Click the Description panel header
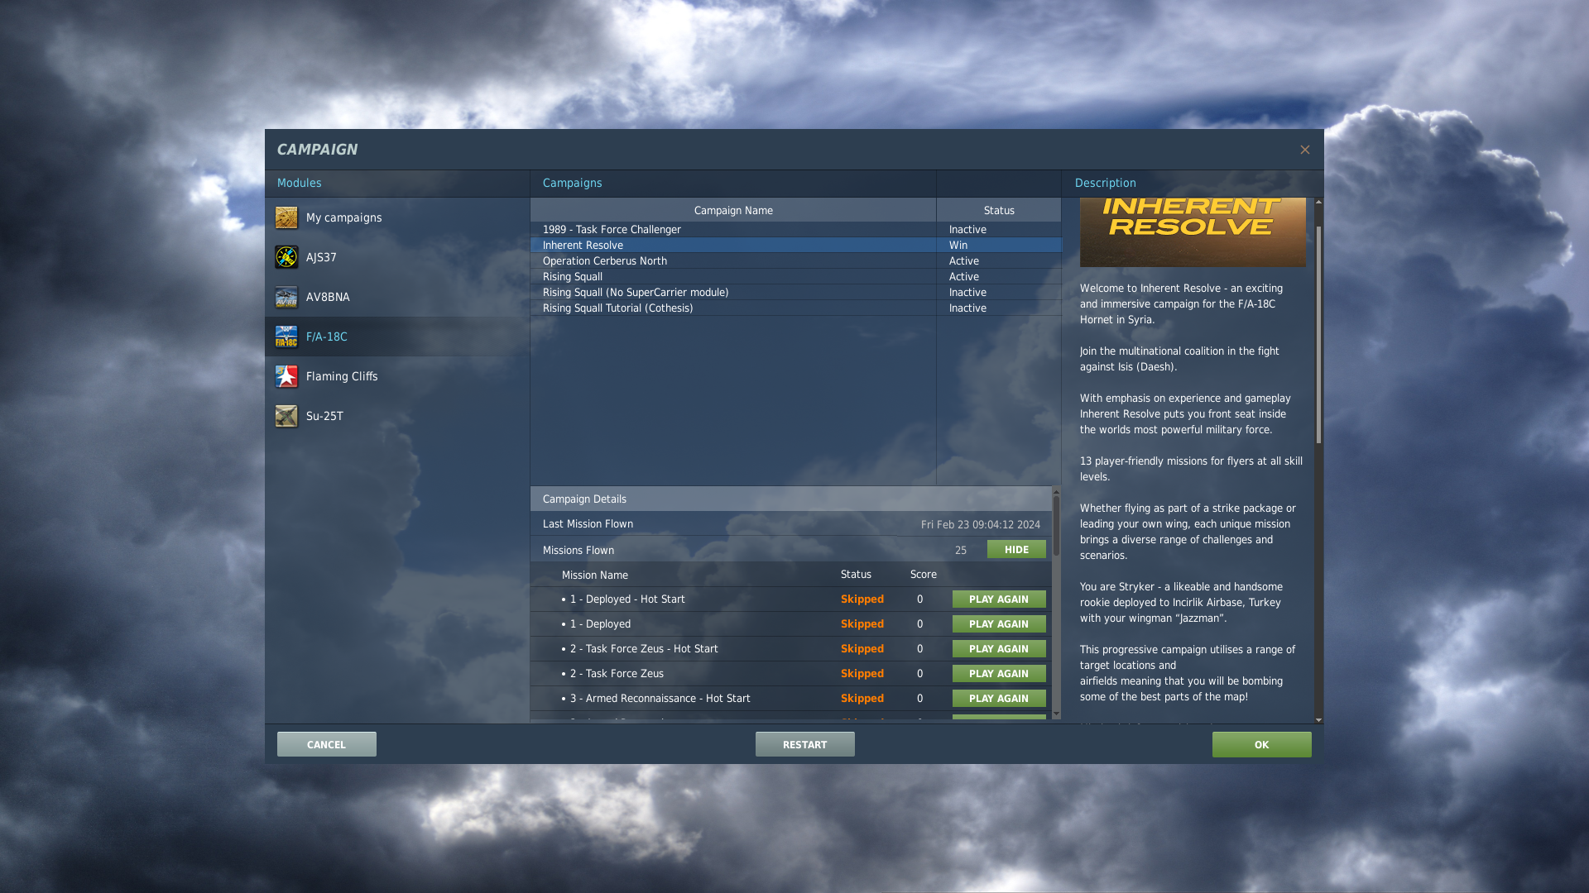 pos(1106,183)
